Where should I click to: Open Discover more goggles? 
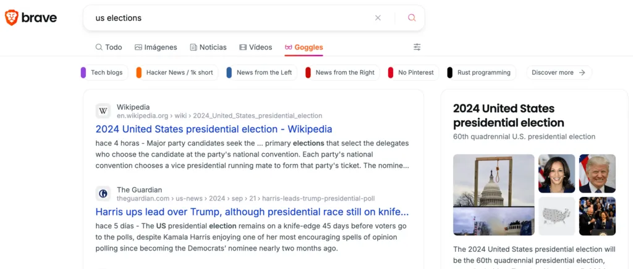point(559,72)
